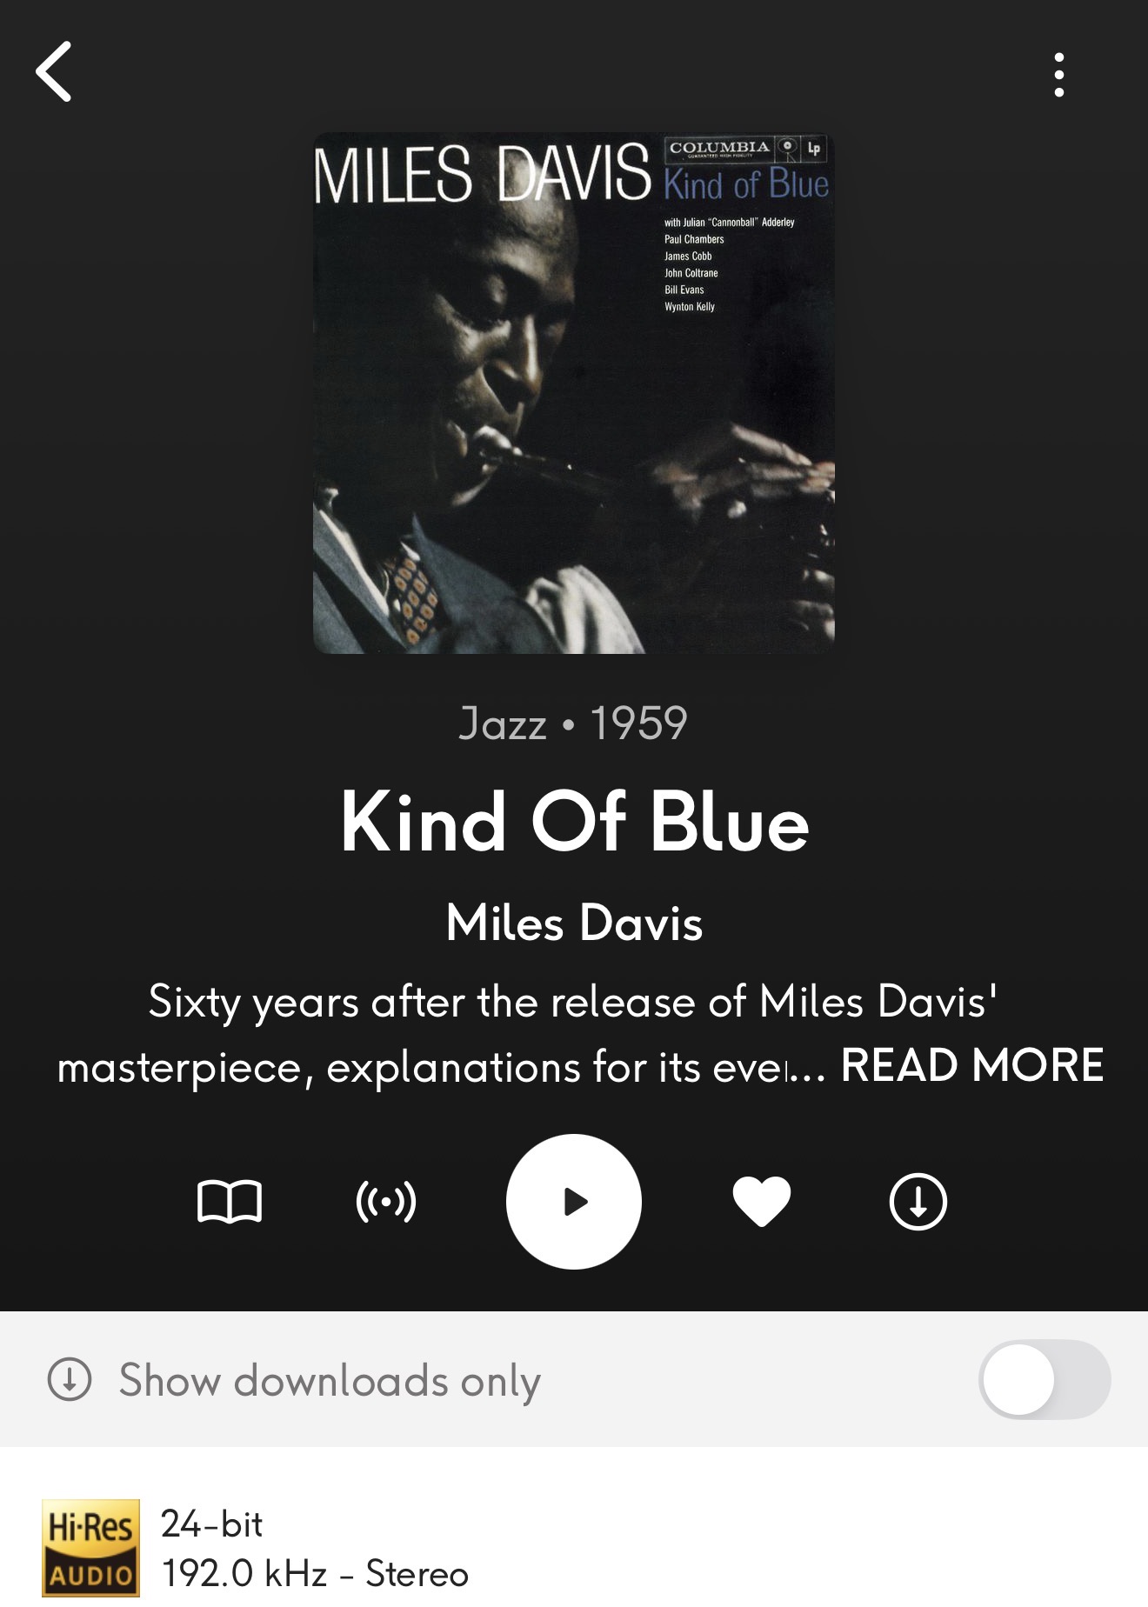Tap the album description text

[444, 1034]
